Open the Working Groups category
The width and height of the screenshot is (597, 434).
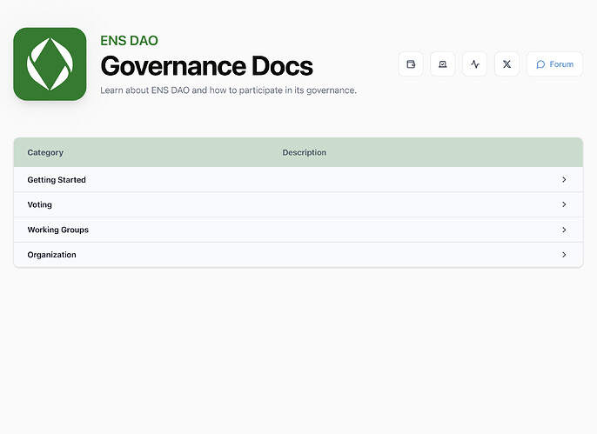57,230
